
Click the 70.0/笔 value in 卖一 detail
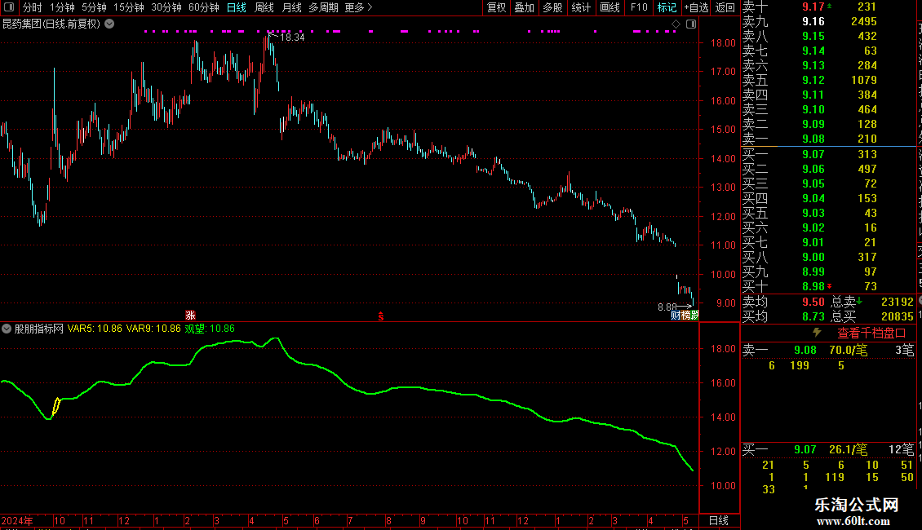tap(848, 350)
